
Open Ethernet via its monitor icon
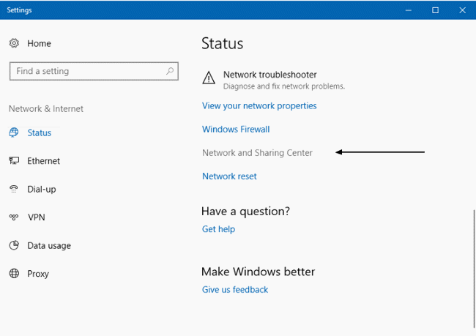tap(14, 160)
